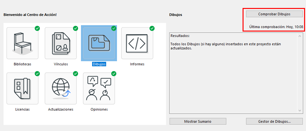Click the Actualizaciones label
Image resolution: width=306 pixels, height=131 pixels.
(x=61, y=109)
